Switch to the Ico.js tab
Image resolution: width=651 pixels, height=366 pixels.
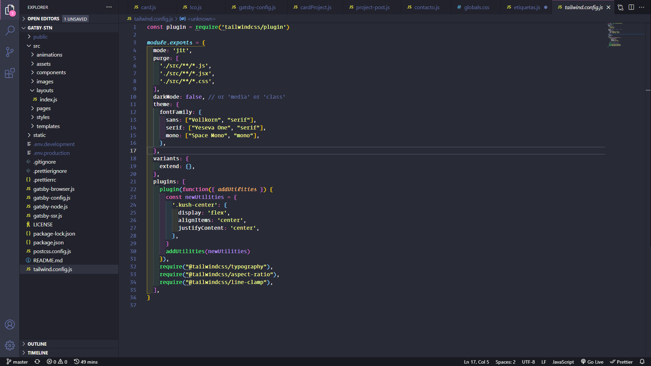(201, 7)
